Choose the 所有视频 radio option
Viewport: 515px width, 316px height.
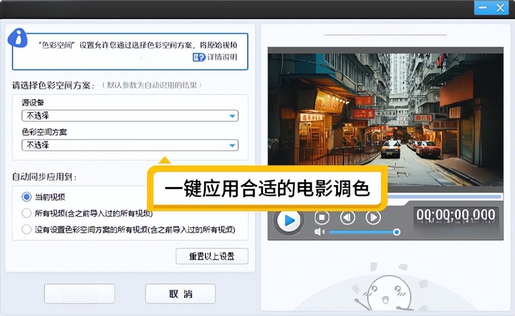coord(26,213)
